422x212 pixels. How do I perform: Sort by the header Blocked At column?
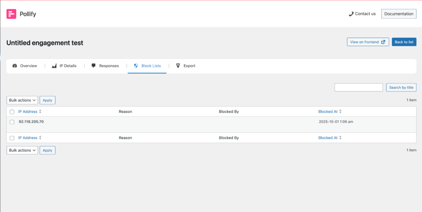[328, 112]
